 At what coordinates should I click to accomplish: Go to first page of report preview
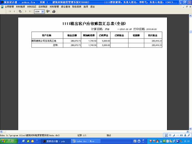click(10, 11)
